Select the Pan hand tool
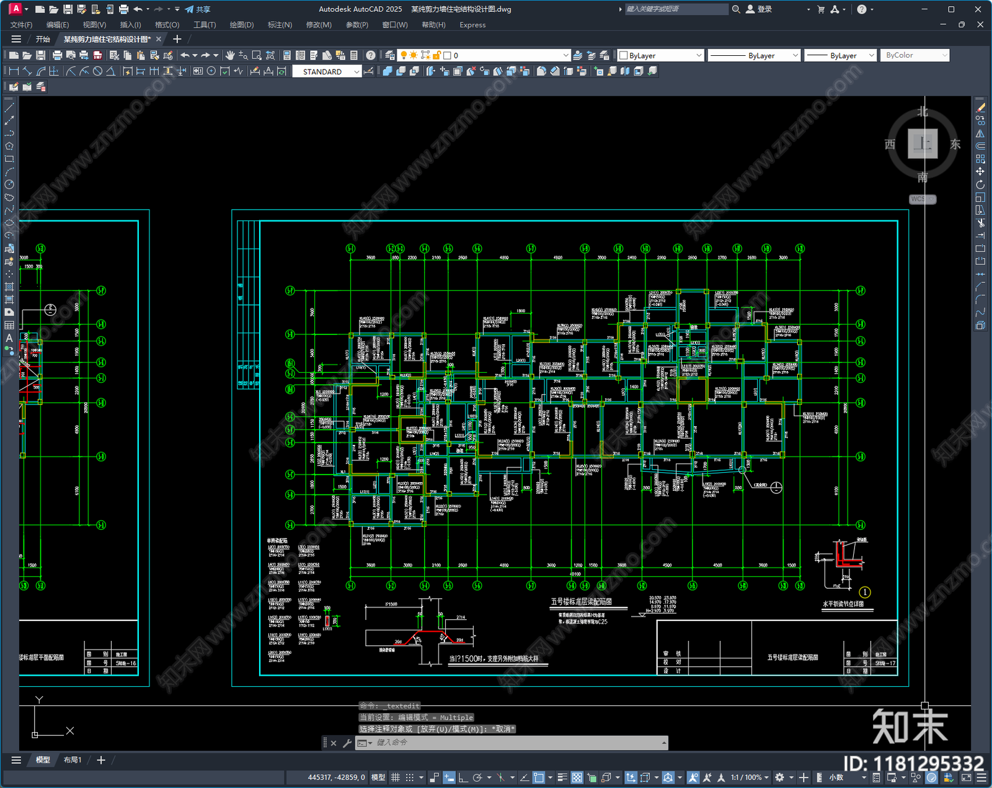The image size is (992, 788). (230, 55)
